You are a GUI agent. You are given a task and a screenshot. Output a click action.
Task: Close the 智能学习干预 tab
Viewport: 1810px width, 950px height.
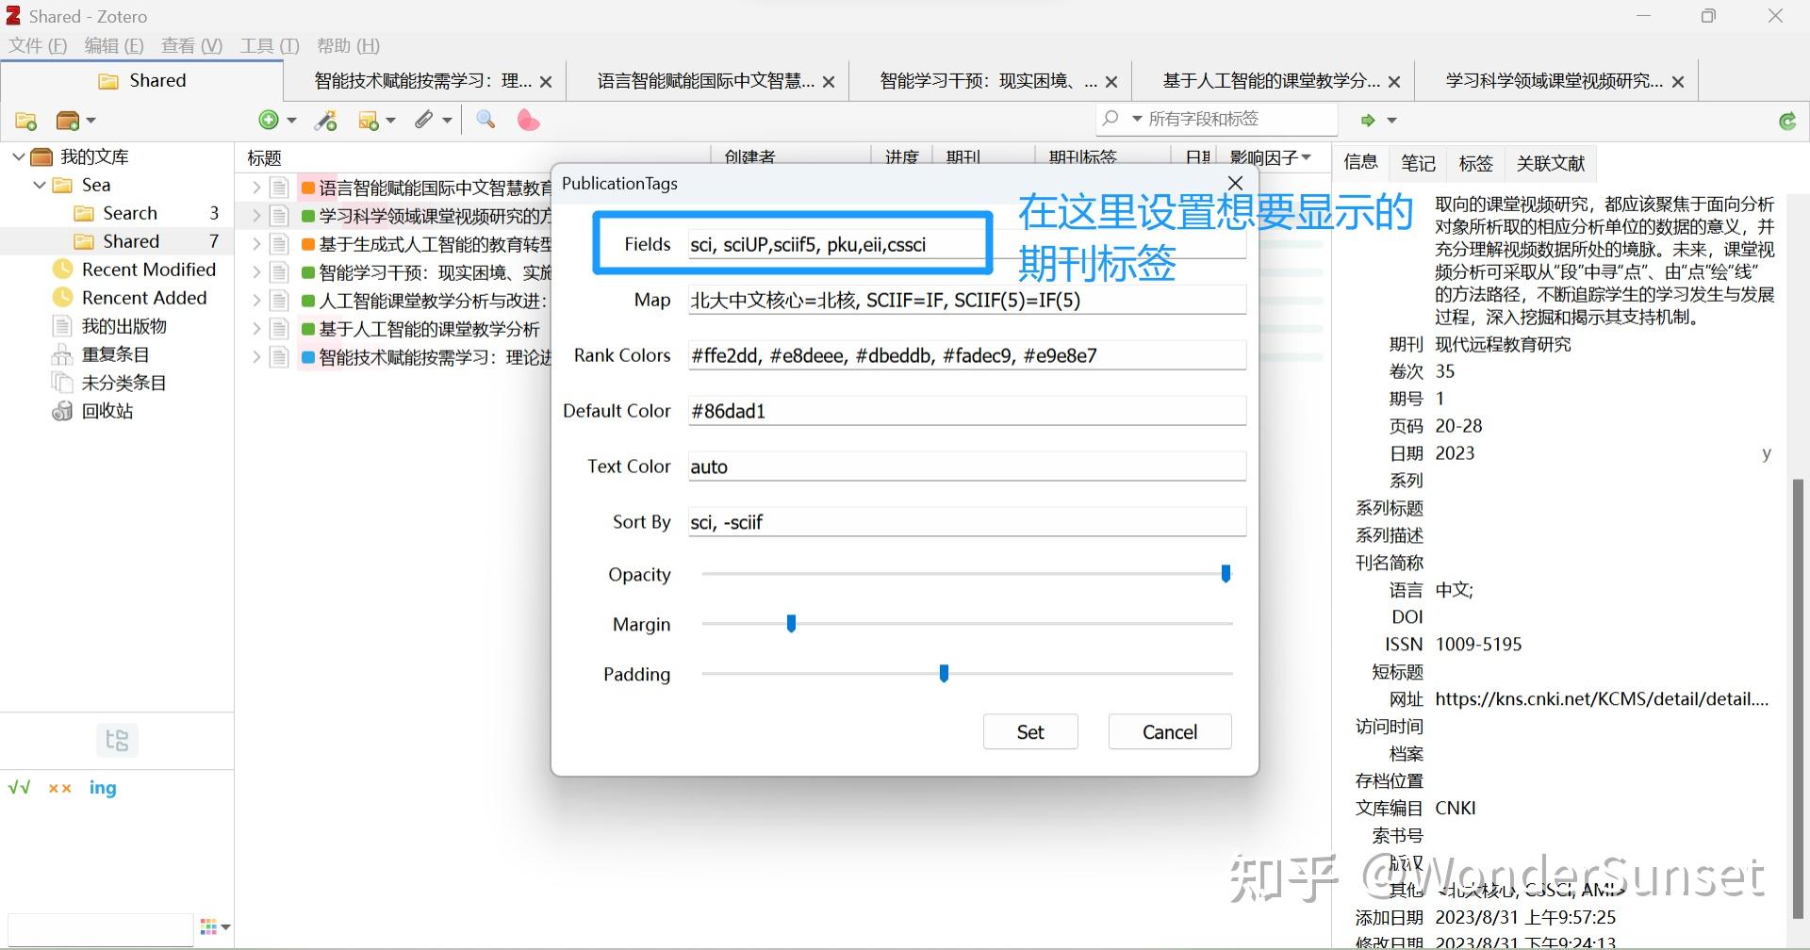coord(1111,82)
